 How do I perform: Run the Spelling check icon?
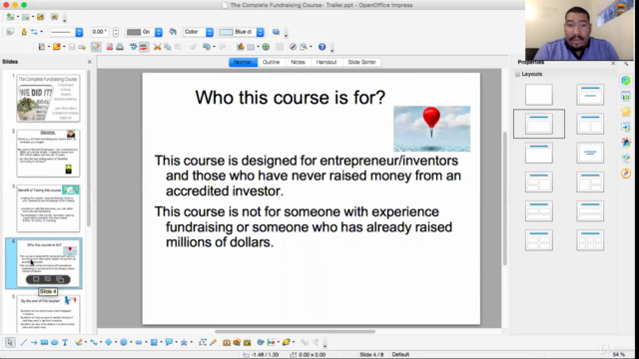point(133,47)
